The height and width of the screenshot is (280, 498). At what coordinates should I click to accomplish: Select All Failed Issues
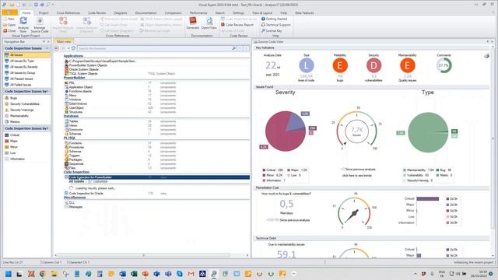[21, 85]
